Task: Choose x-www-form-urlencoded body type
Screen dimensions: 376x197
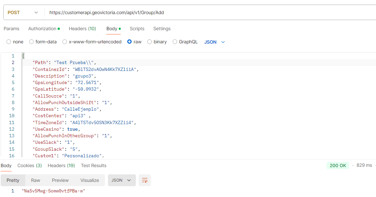Action: pyautogui.click(x=65, y=42)
